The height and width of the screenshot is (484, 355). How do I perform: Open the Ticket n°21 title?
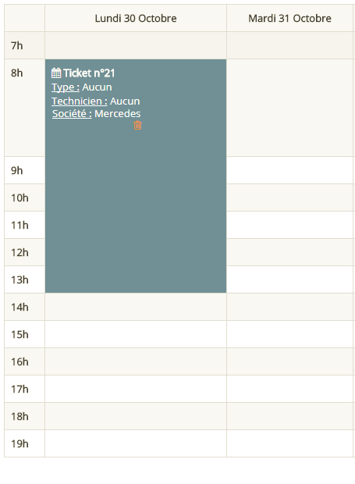[89, 73]
